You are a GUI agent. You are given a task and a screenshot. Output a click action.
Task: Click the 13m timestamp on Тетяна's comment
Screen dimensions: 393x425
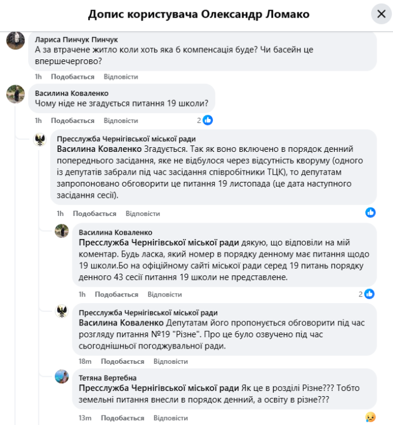(x=84, y=418)
